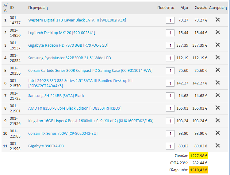Select the highlighted subtotal 1227,98 €
This screenshot has width=230, height=175.
coord(199,156)
